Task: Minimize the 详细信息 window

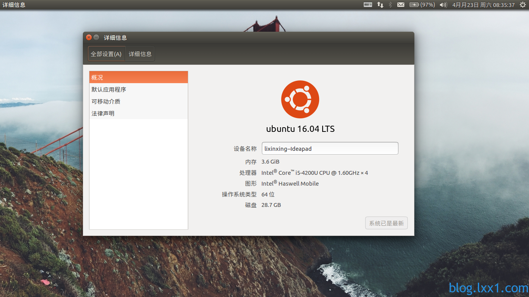Action: [x=96, y=38]
